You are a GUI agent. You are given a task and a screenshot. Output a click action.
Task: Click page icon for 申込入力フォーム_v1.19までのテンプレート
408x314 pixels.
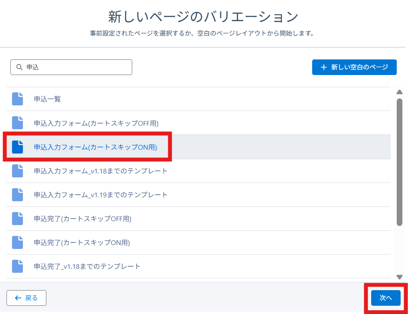pyautogui.click(x=17, y=195)
